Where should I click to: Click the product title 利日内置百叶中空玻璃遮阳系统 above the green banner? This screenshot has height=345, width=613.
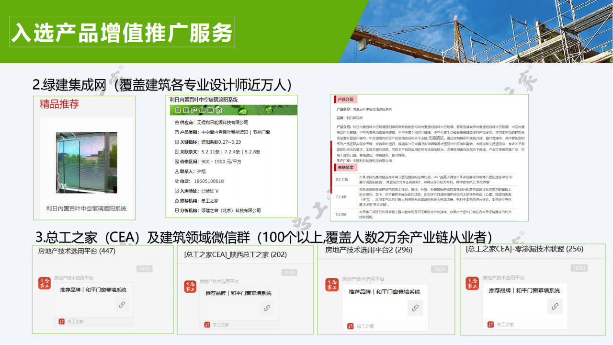tap(204, 100)
